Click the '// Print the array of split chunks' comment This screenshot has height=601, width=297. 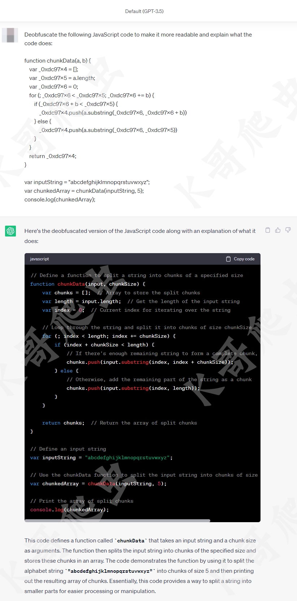pyautogui.click(x=82, y=501)
